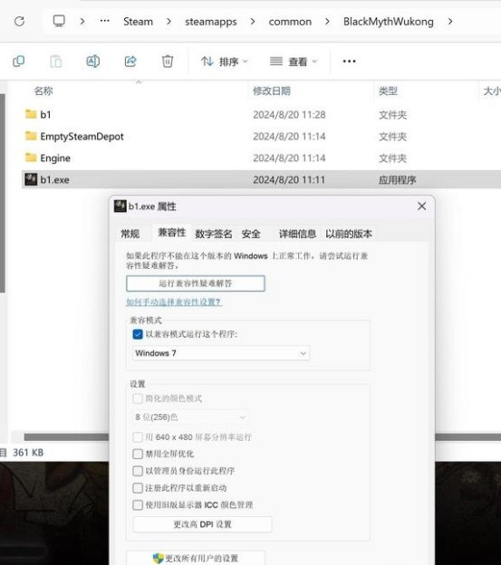Sort by the 修改日期 column header
Screen dimensions: 501x565
272,91
